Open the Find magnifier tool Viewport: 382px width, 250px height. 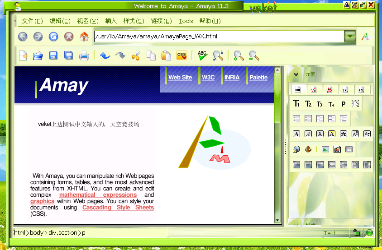tap(218, 56)
